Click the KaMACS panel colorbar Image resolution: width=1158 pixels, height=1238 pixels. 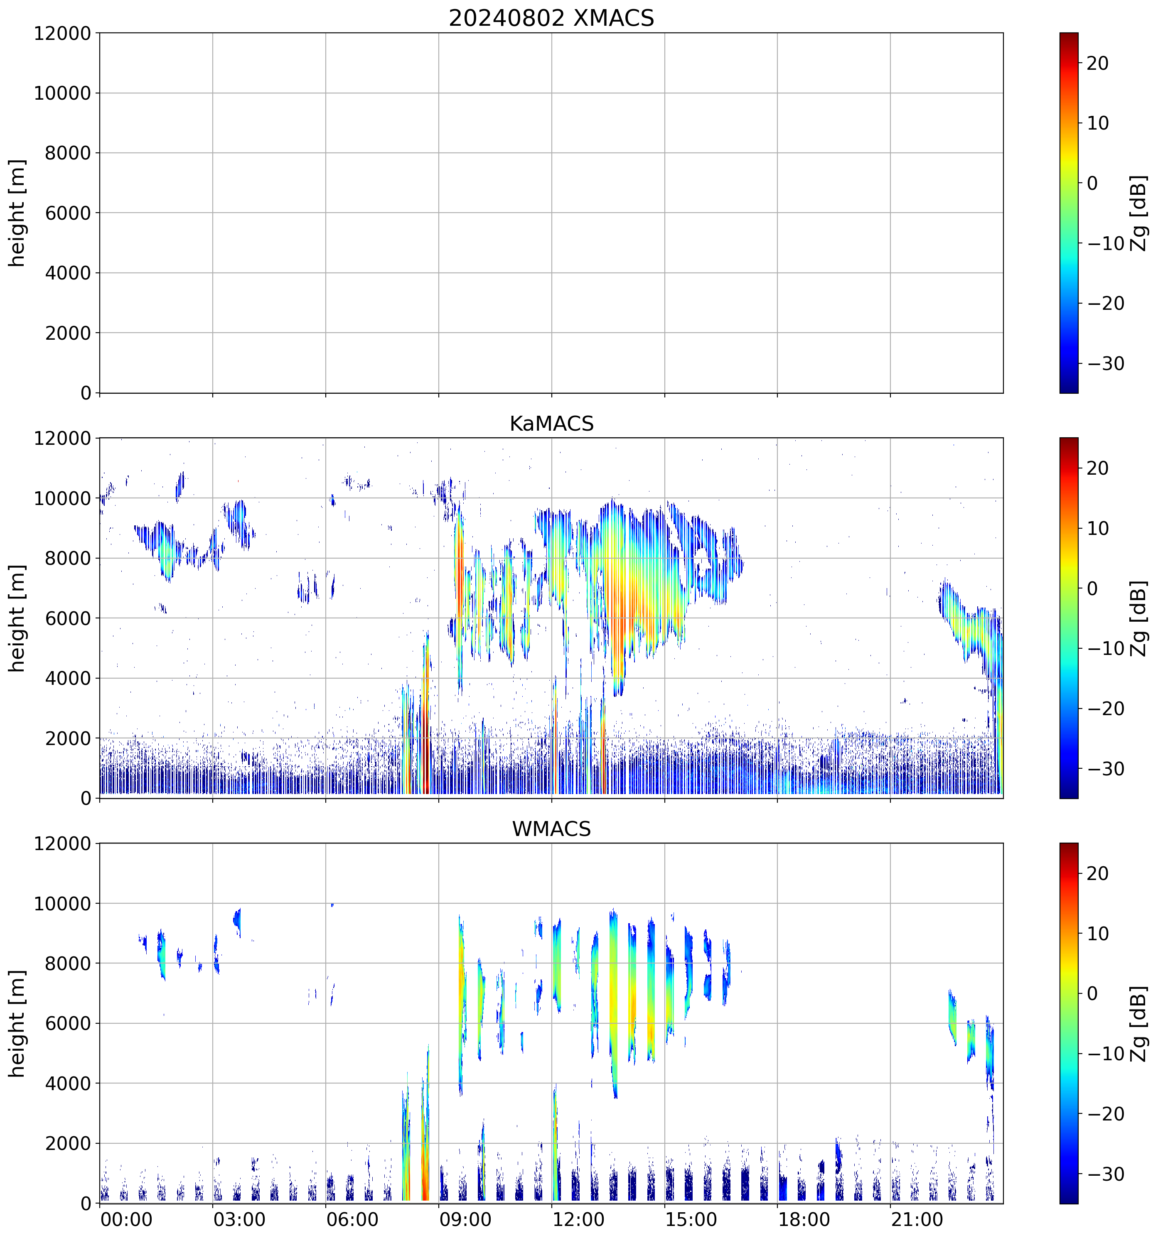[x=1068, y=618]
